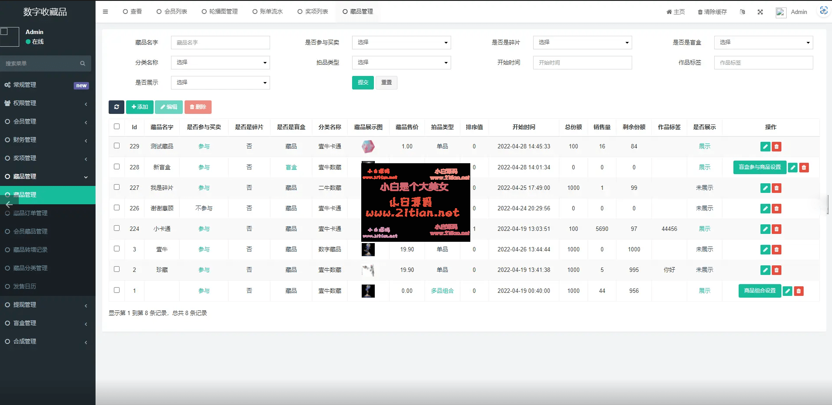Tick the checkbox for row 229
This screenshot has width=832, height=405.
click(116, 146)
